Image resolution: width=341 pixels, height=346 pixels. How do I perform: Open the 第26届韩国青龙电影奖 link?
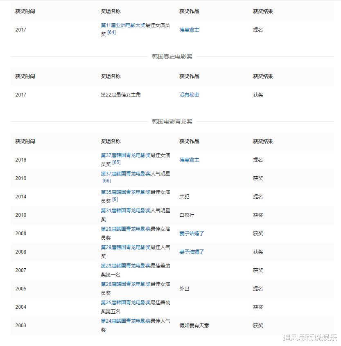[126, 284]
